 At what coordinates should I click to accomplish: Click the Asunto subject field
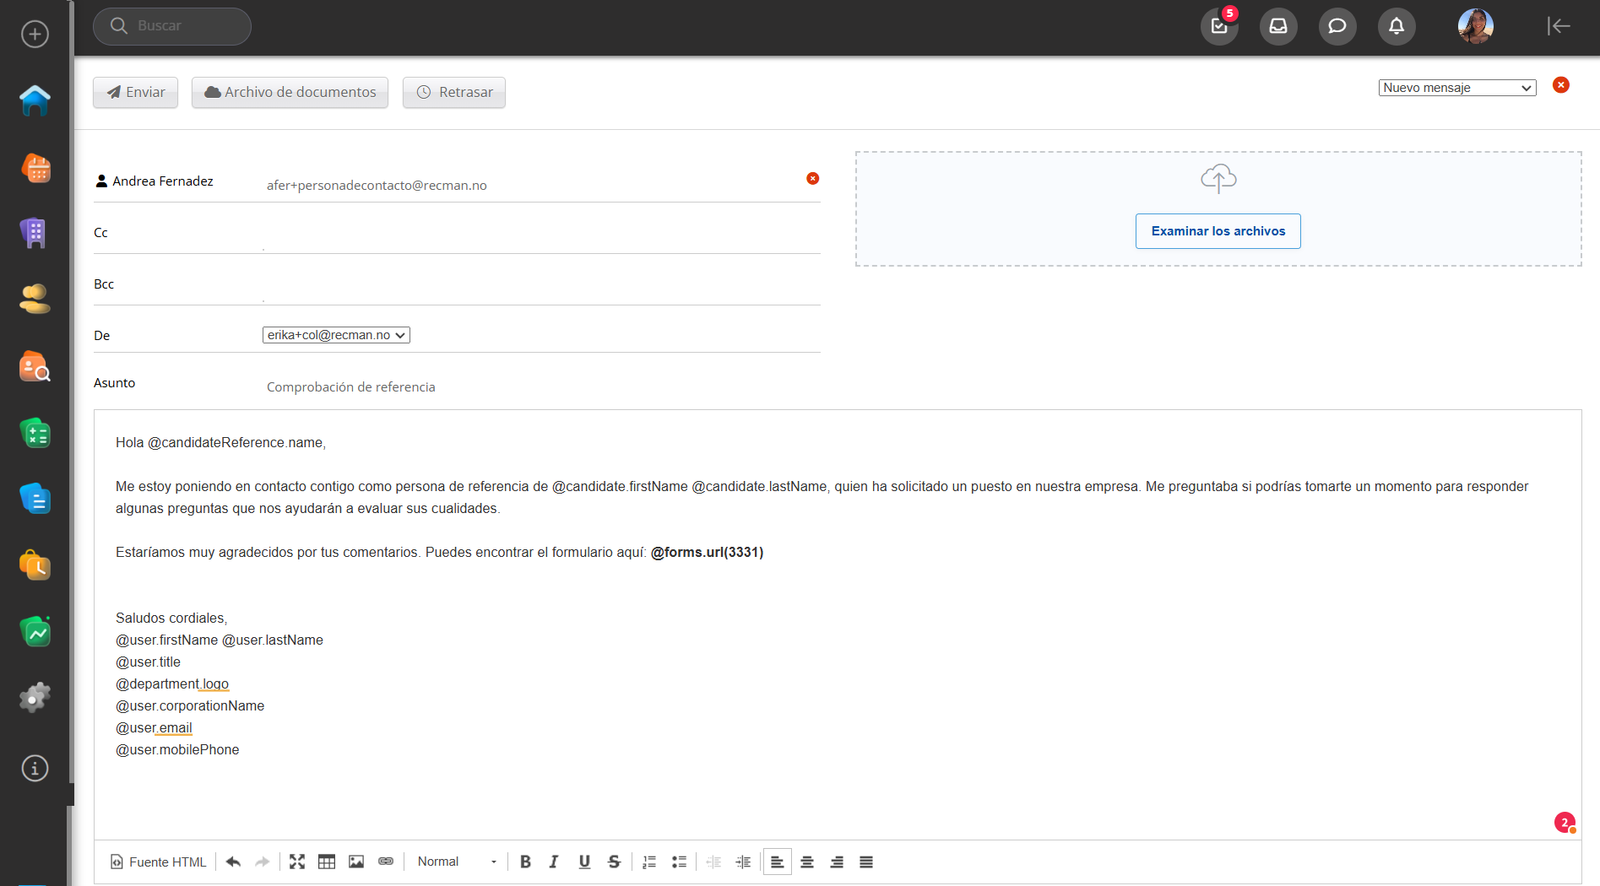tap(540, 386)
